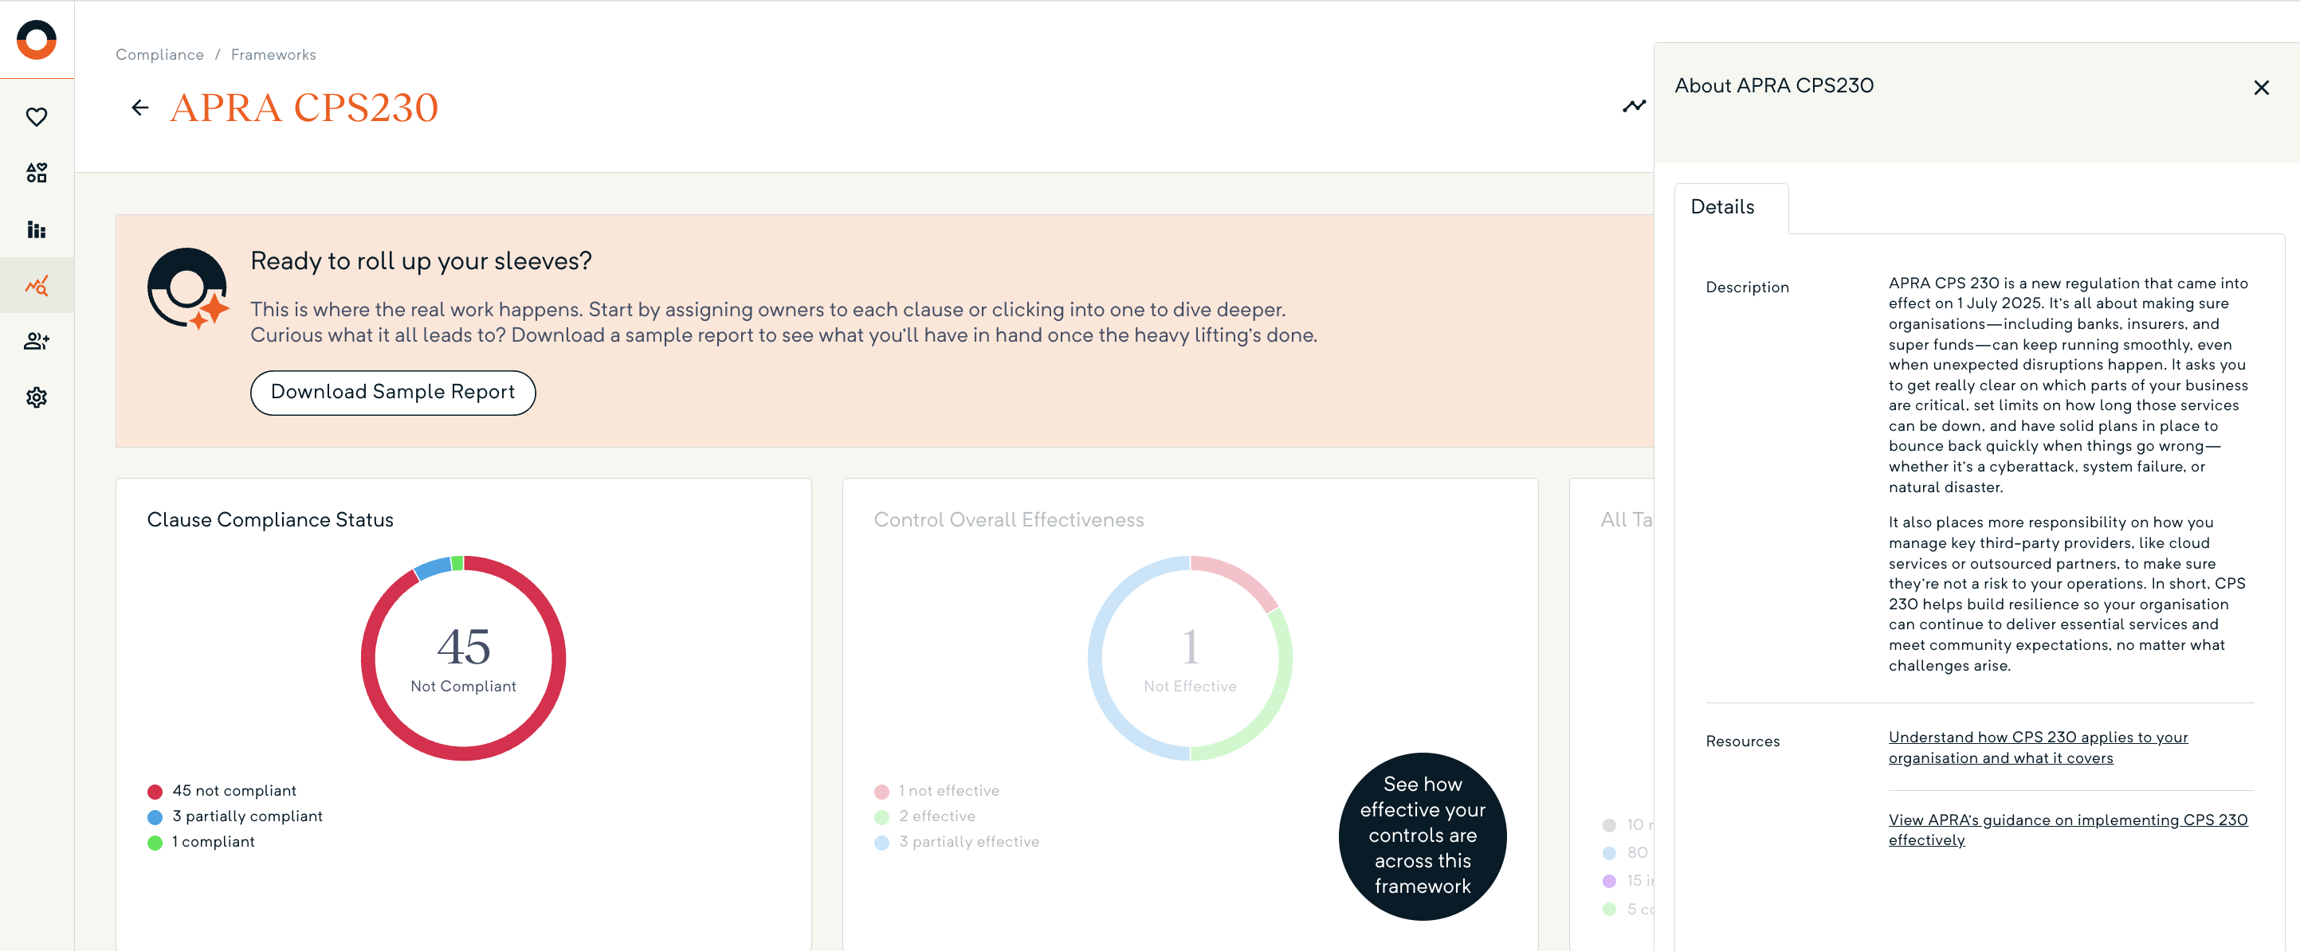Open the add-users icon in sidebar
This screenshot has width=2300, height=951.
(x=37, y=341)
